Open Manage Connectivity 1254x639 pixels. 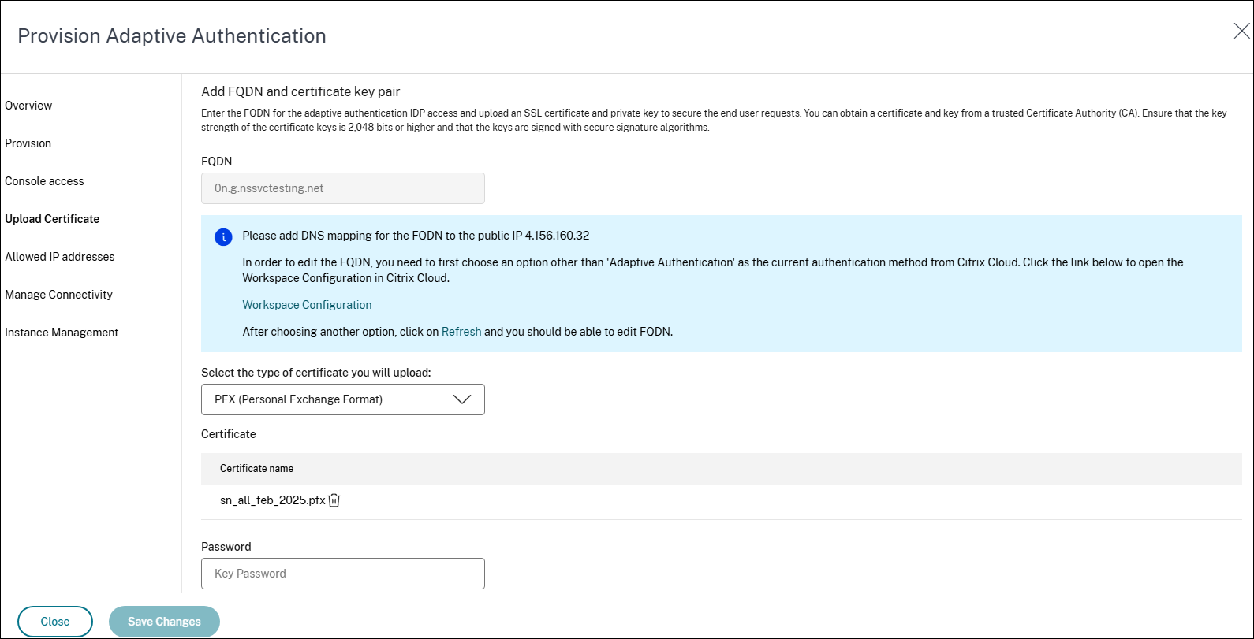point(58,295)
